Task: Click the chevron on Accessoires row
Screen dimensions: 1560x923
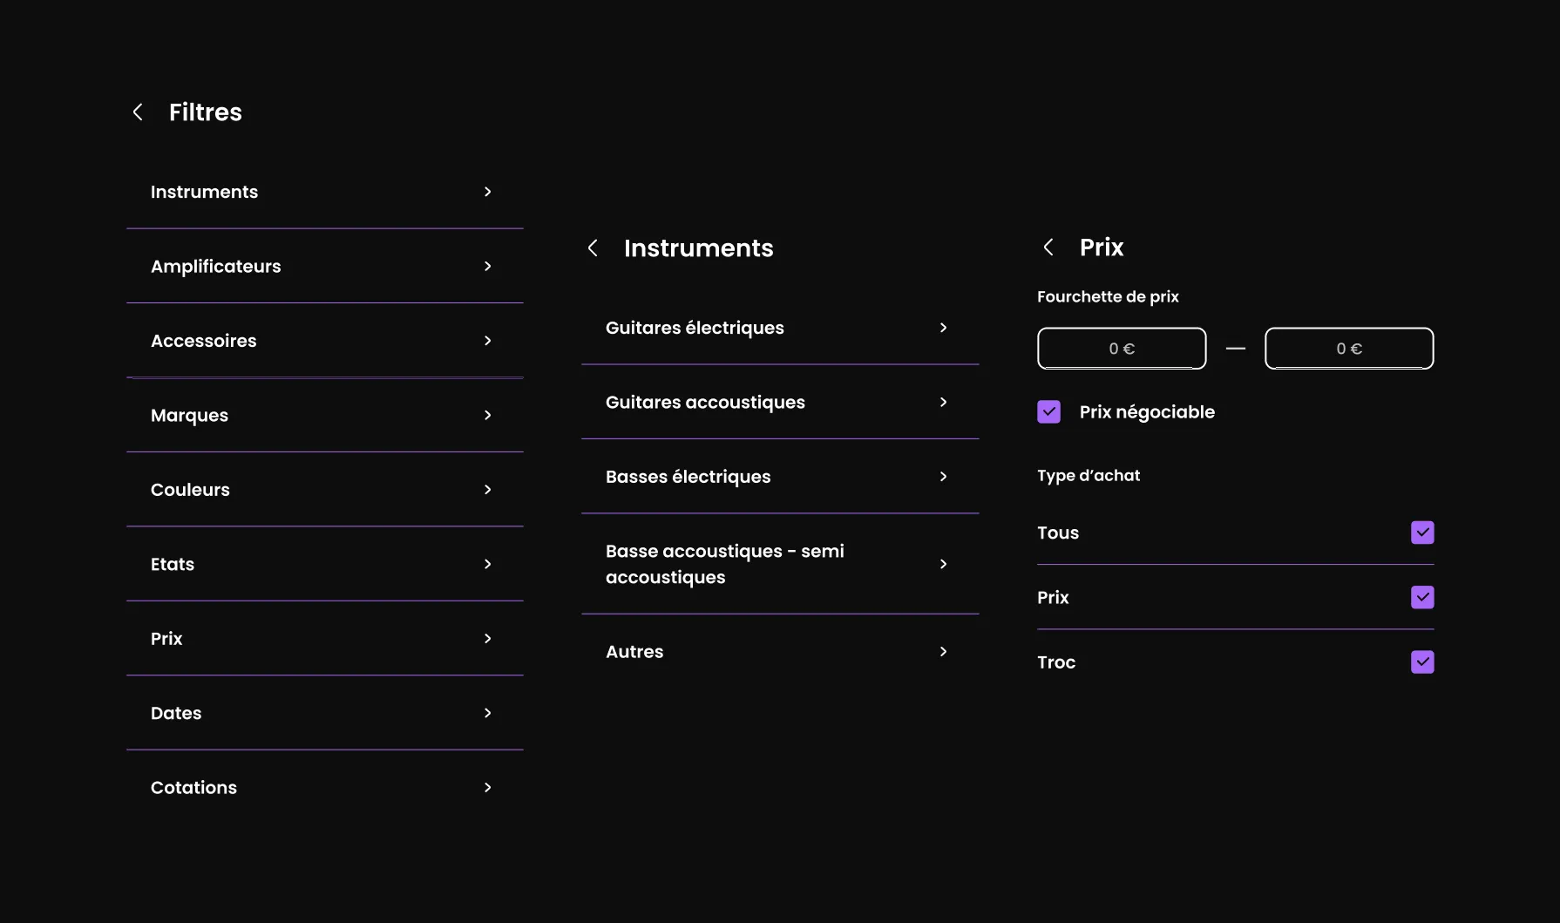Action: [x=488, y=341]
